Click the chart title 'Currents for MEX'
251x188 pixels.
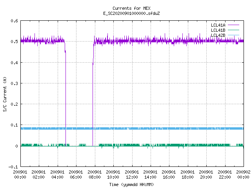131,8
